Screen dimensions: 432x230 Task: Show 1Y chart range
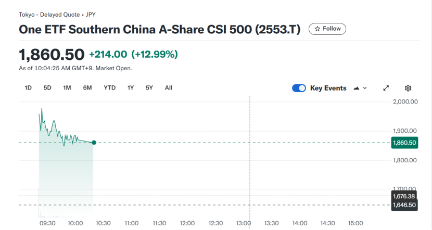131,88
